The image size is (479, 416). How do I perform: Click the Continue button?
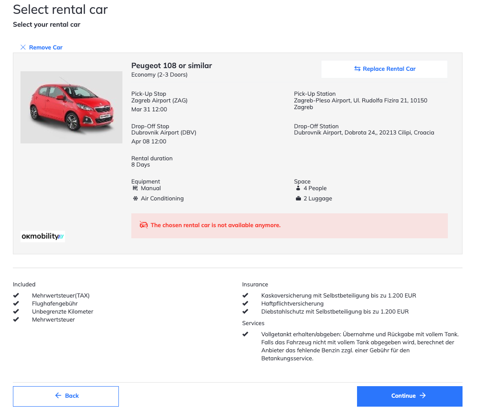pyautogui.click(x=410, y=396)
